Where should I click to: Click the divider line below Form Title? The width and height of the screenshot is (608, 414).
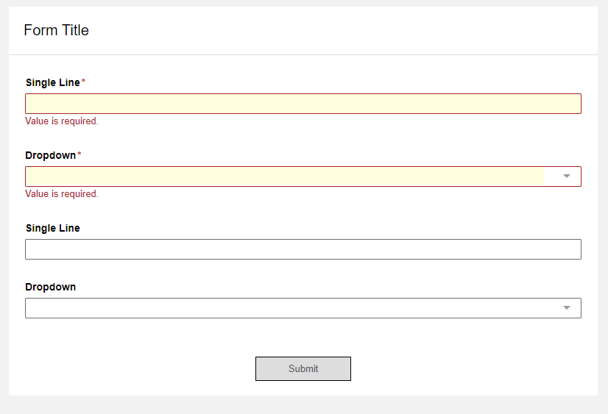[x=303, y=54]
